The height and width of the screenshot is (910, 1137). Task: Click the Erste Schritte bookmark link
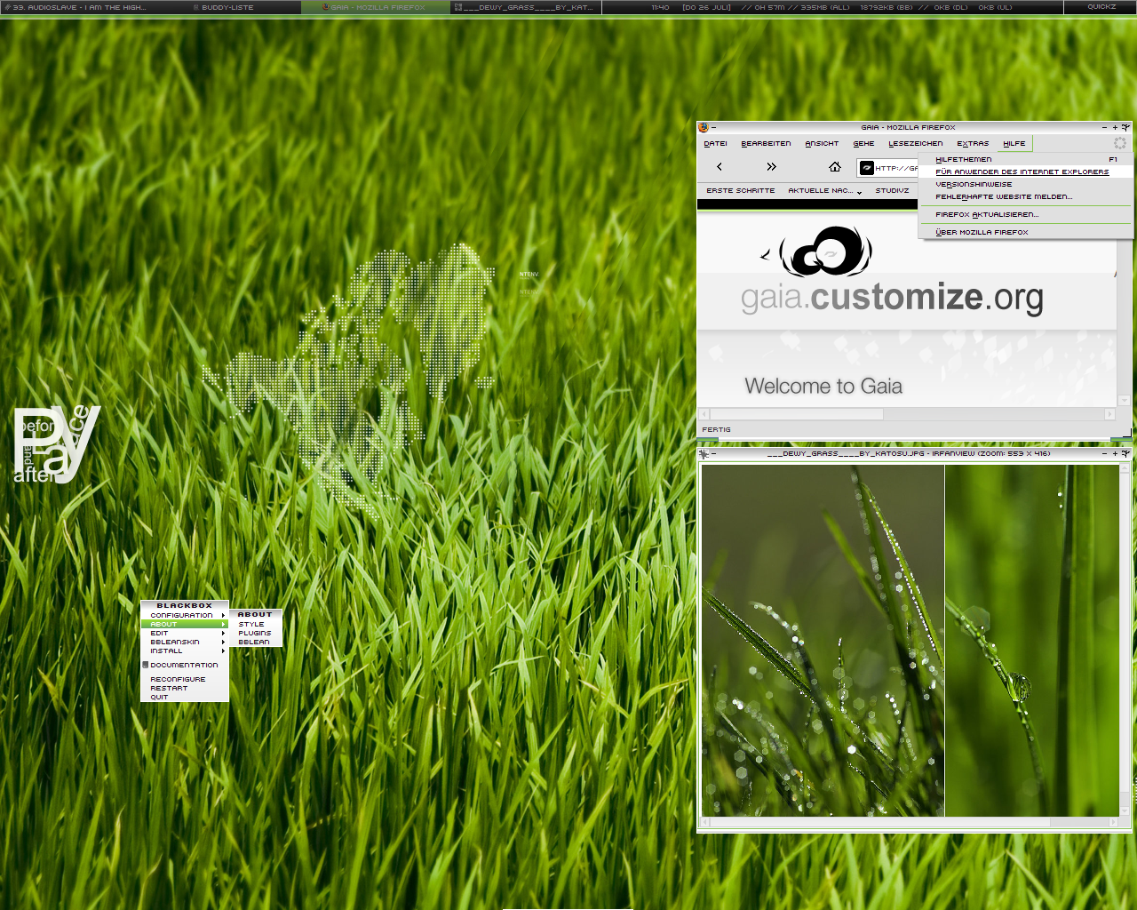[740, 190]
